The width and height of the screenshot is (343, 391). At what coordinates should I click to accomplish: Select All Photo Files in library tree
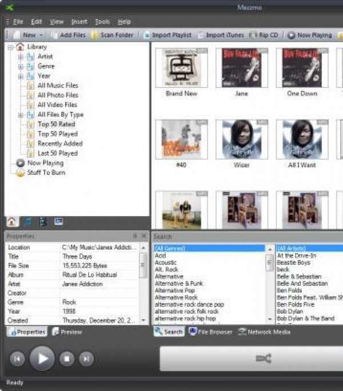58,95
